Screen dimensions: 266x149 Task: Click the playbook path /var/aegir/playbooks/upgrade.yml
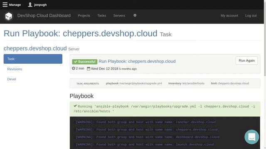pos(140,83)
